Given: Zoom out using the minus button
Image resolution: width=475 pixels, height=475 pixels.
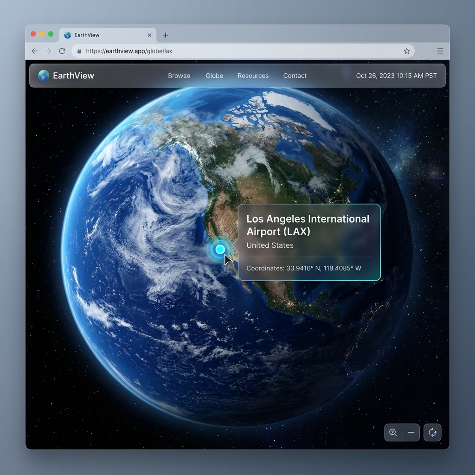Looking at the screenshot, I should click(411, 432).
